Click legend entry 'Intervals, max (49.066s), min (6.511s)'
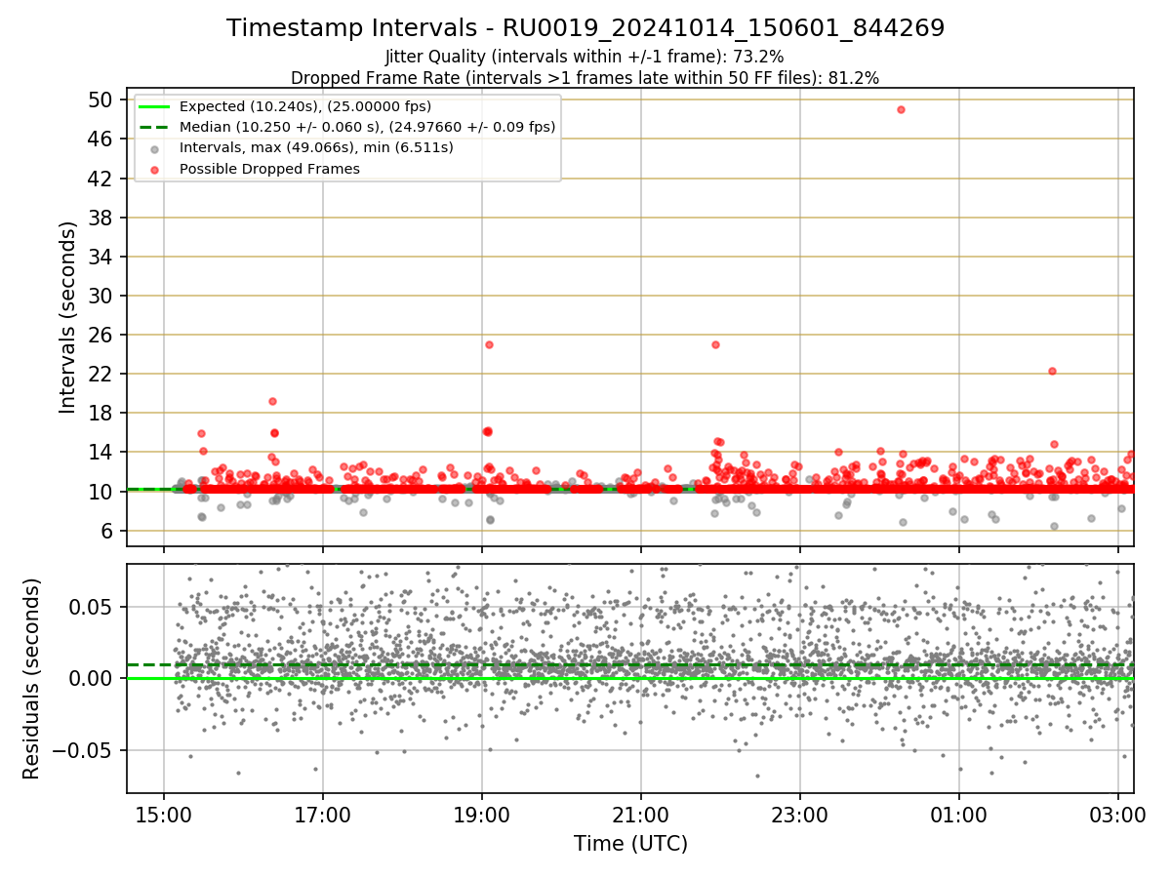The width and height of the screenshot is (1171, 878). tap(316, 147)
